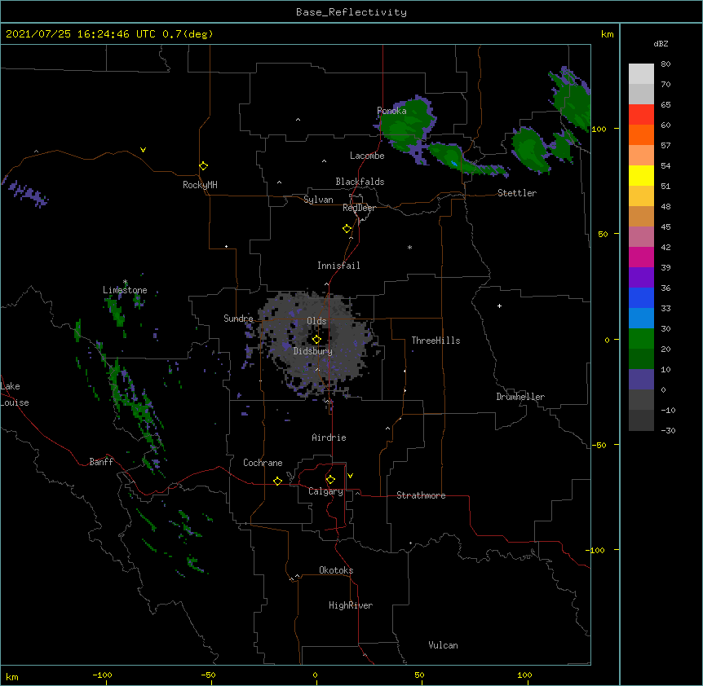Click the ThreeHills city label
This screenshot has height=686, width=703.
click(436, 341)
